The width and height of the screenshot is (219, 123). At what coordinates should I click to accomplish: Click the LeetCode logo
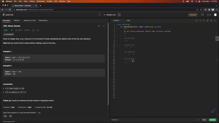(x=8, y=15)
